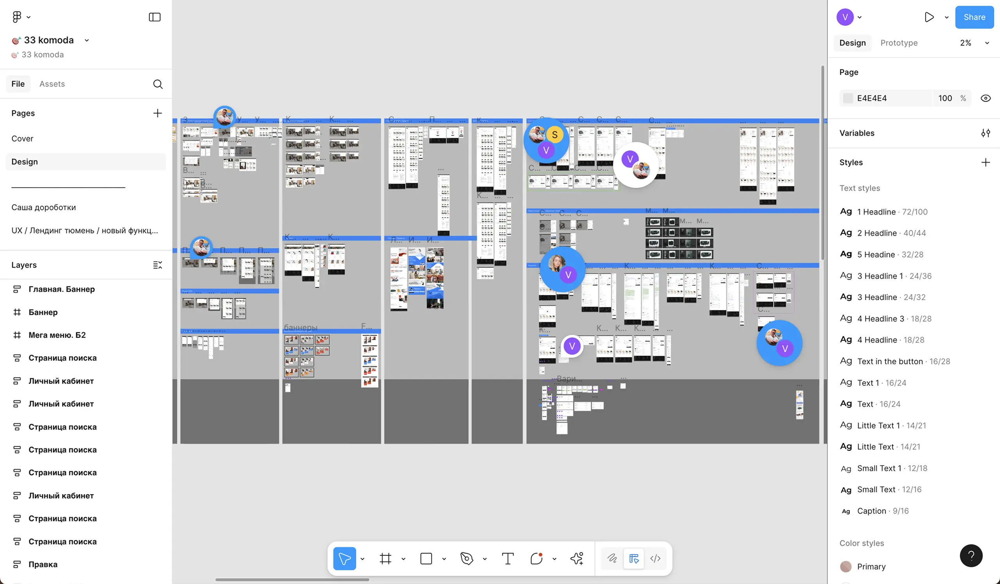Toggle page background color visibility eye

(x=985, y=98)
